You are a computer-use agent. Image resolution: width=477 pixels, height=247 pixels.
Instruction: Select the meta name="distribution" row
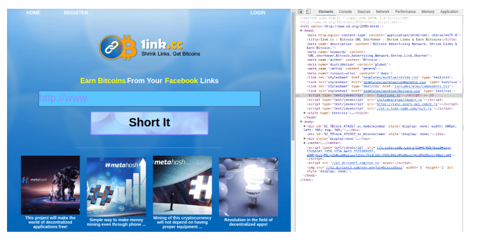point(349,64)
